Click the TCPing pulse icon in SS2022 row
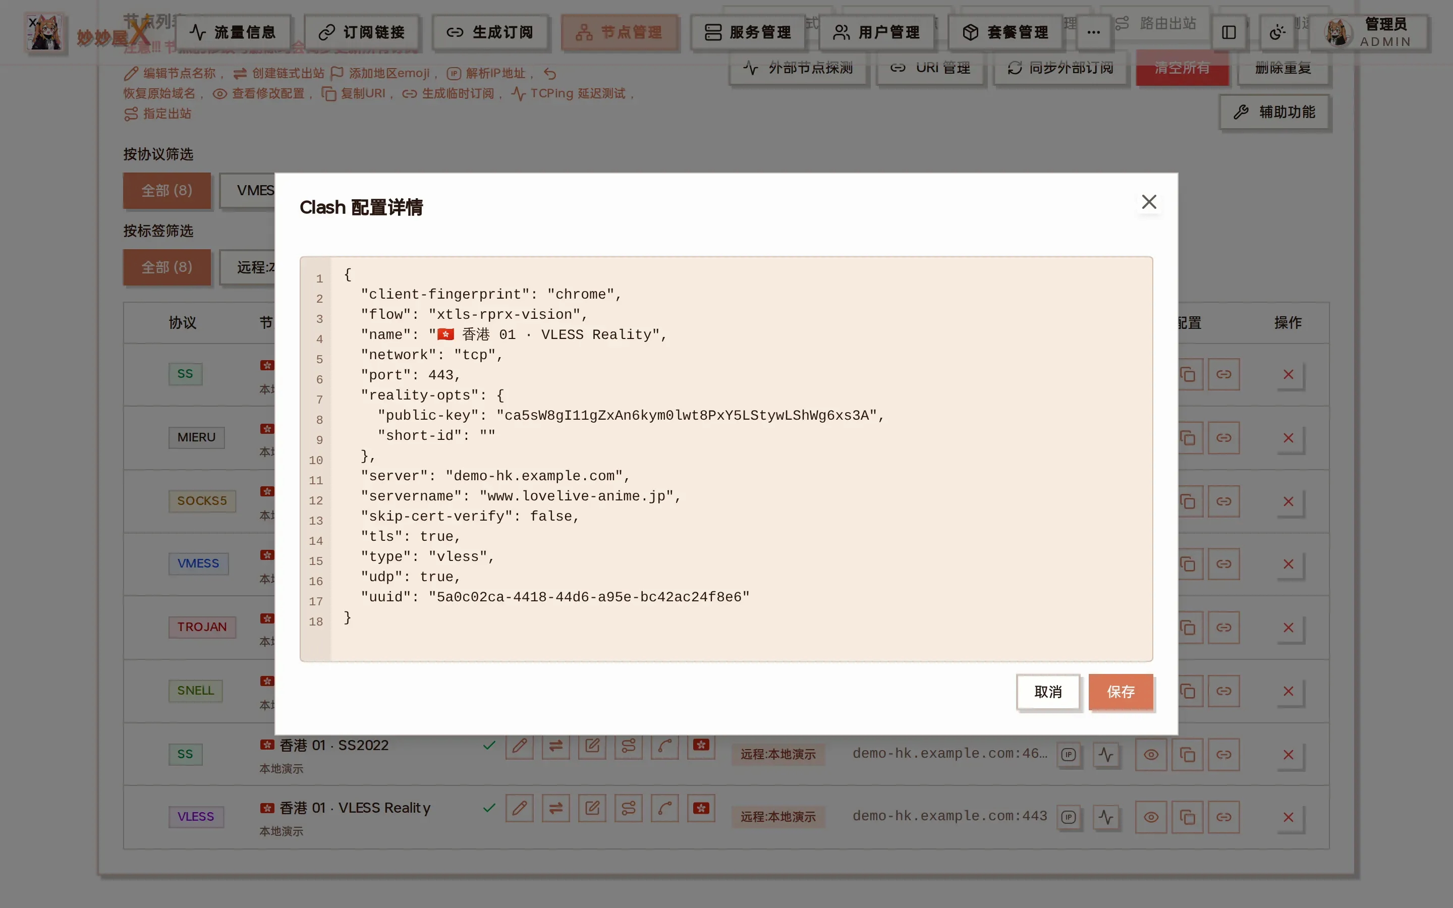 (1105, 754)
